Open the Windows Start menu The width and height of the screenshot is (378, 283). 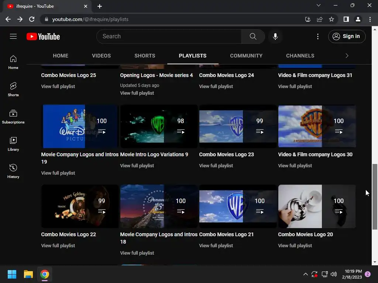[x=12, y=274]
